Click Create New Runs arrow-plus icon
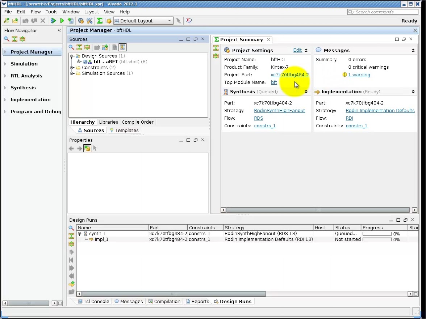Screen dimensions: 426x319 pyautogui.click(x=71, y=284)
